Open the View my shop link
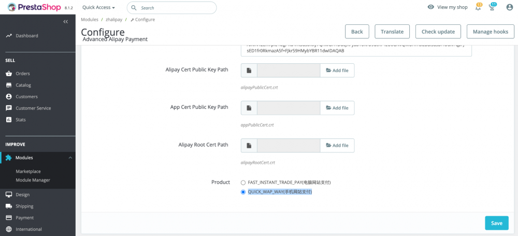This screenshot has width=518, height=236. click(x=448, y=7)
